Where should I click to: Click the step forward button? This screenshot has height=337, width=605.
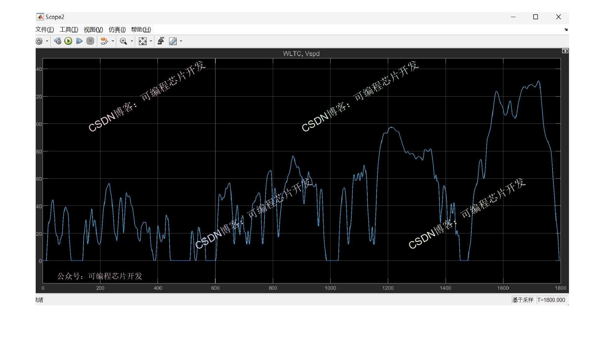click(x=79, y=41)
